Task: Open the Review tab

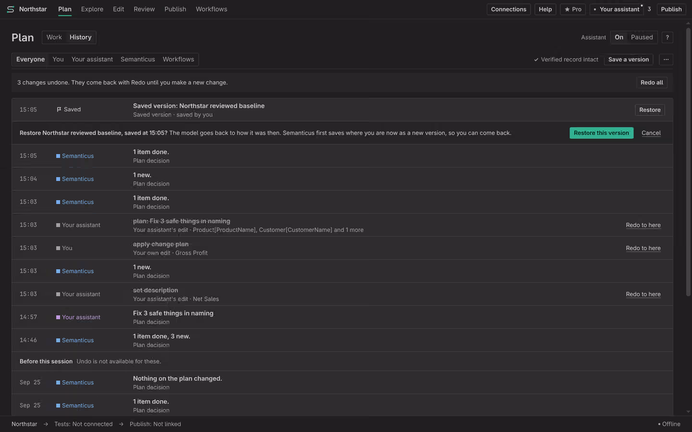Action: tap(144, 9)
